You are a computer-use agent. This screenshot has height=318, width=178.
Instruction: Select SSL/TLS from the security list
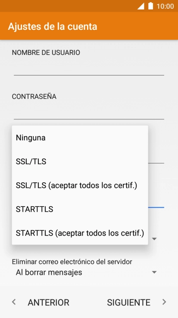(80, 162)
